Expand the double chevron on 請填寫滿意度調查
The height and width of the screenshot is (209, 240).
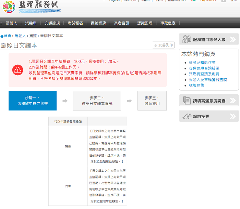233,101
